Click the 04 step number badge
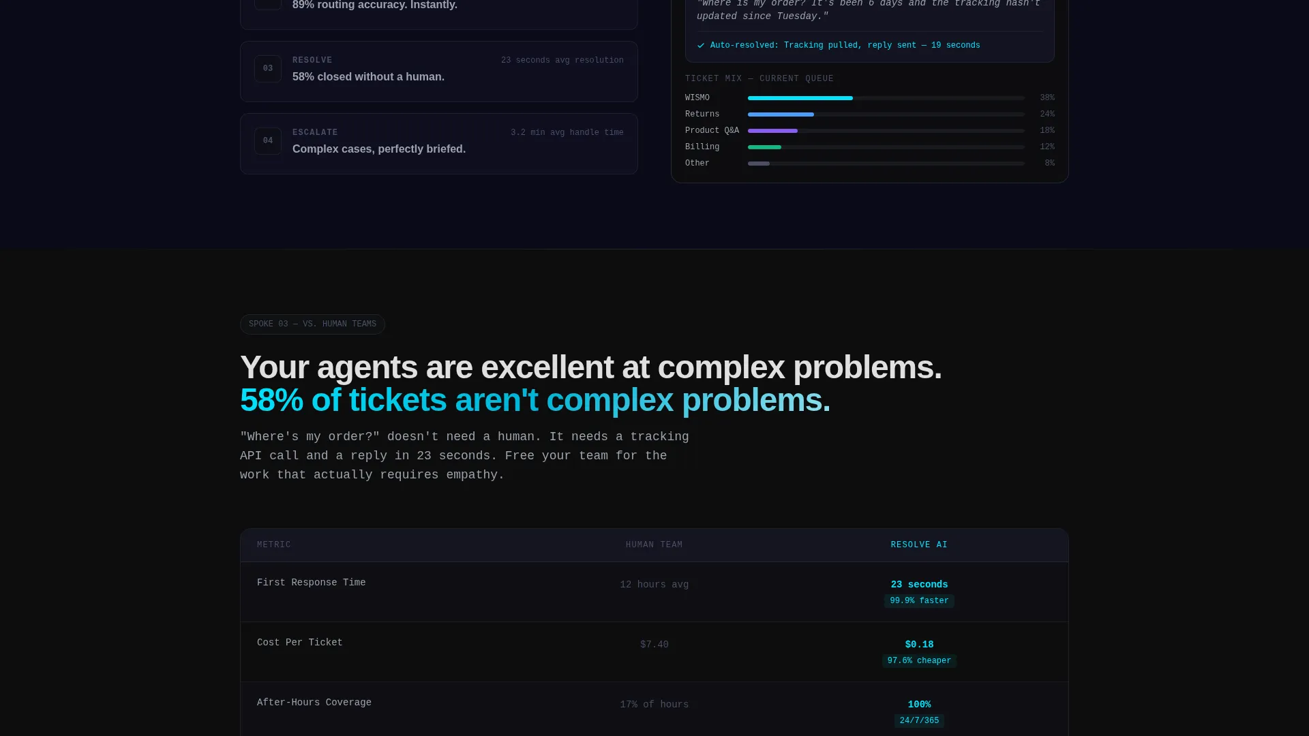The height and width of the screenshot is (736, 1309). [268, 141]
